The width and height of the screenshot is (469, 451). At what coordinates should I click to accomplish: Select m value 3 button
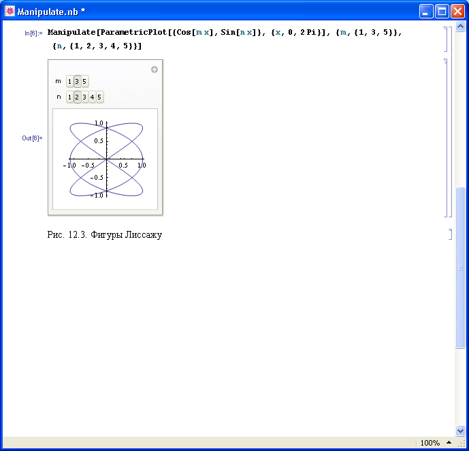(x=77, y=81)
